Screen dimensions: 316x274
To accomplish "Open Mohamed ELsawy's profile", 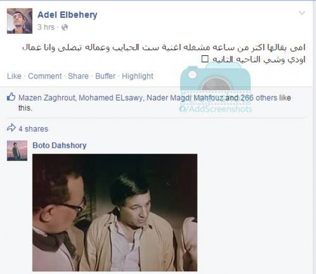I will (111, 98).
